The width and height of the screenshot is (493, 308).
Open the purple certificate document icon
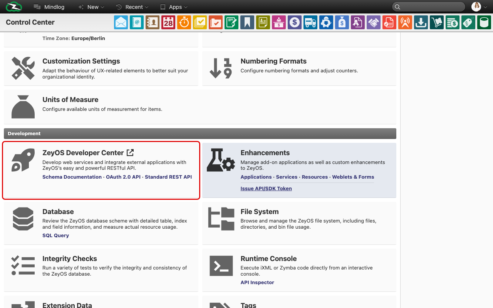pos(358,22)
